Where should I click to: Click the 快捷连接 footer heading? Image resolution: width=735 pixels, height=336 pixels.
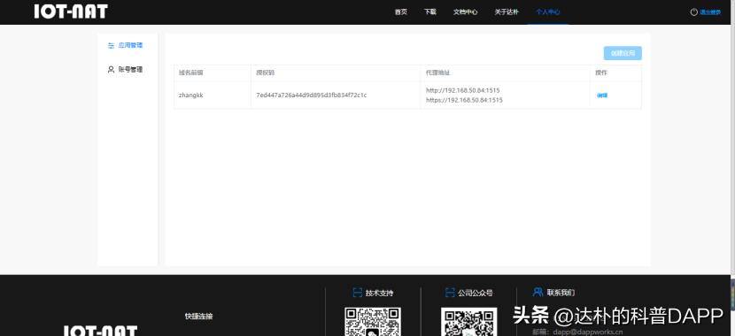pyautogui.click(x=198, y=317)
